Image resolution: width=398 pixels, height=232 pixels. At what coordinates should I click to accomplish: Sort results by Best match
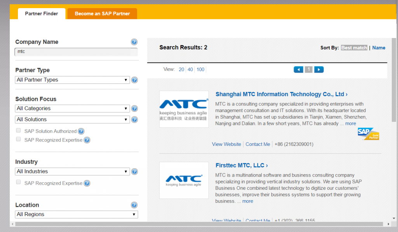(354, 48)
